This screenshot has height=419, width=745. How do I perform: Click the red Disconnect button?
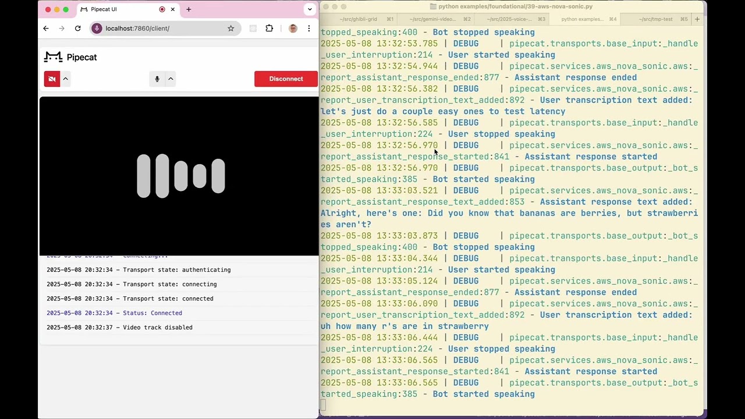286,79
